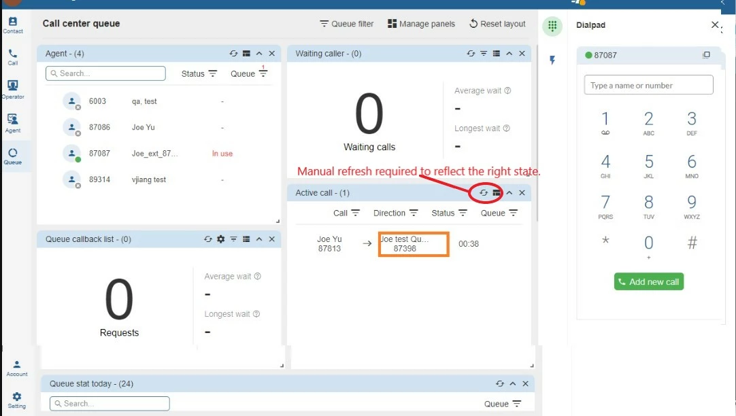The height and width of the screenshot is (416, 736).
Task: Switch Queue callback list view mode
Action: point(246,239)
